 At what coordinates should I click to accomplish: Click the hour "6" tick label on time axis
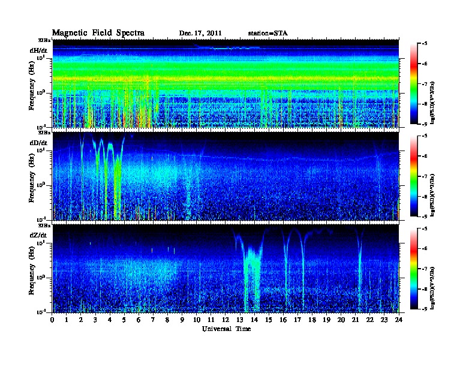pos(139,320)
